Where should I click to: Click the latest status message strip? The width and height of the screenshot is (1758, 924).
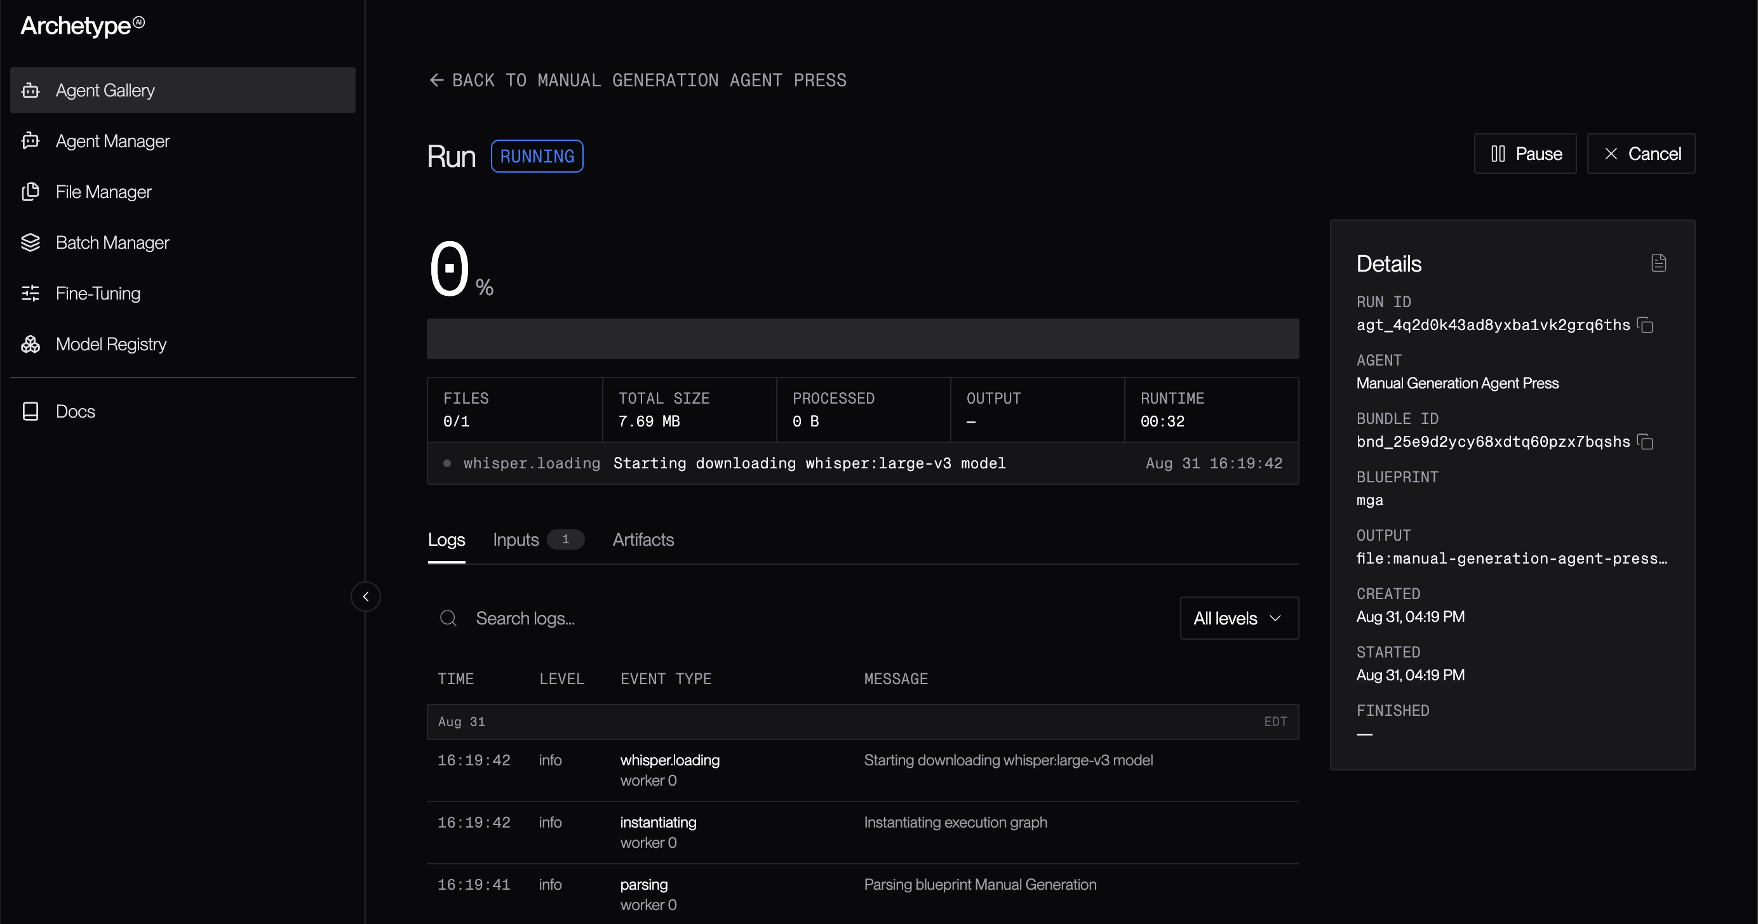(862, 463)
